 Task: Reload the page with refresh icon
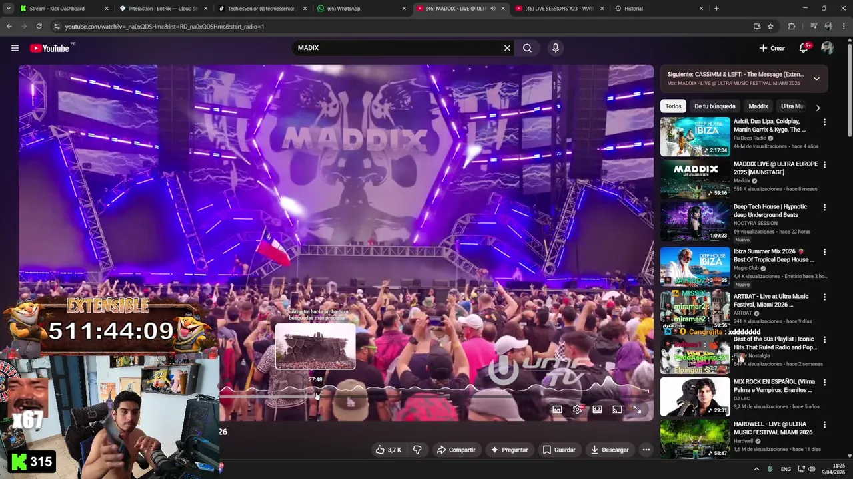click(x=39, y=26)
